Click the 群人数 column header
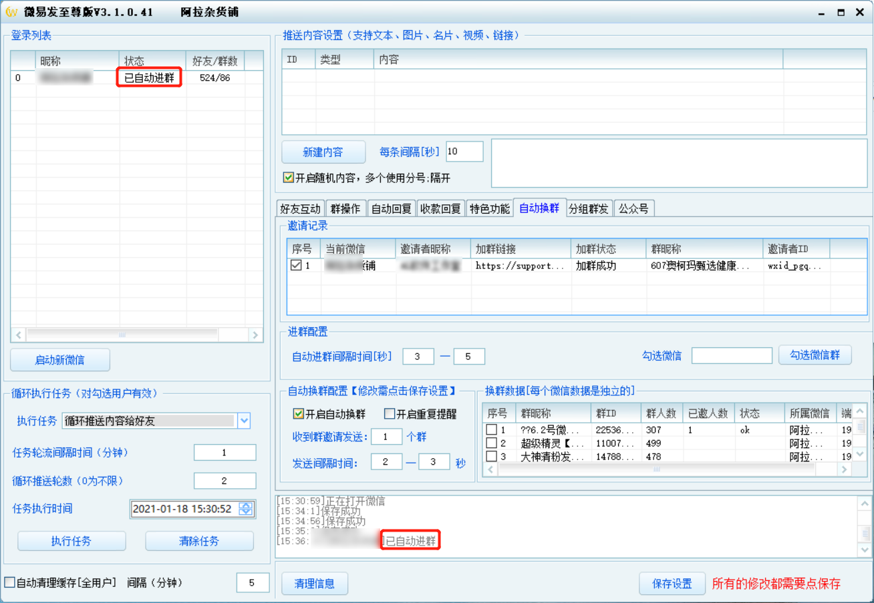This screenshot has height=603, width=874. click(662, 413)
